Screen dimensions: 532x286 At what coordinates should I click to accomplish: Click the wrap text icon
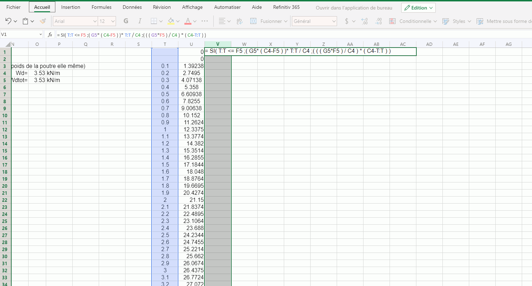(239, 21)
